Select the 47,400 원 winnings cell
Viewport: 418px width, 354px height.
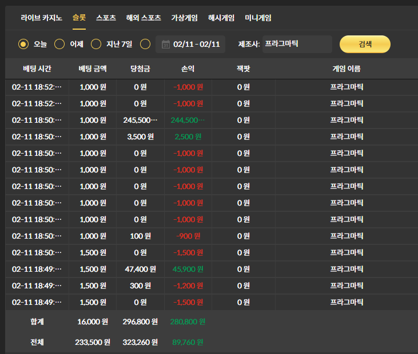pos(141,269)
